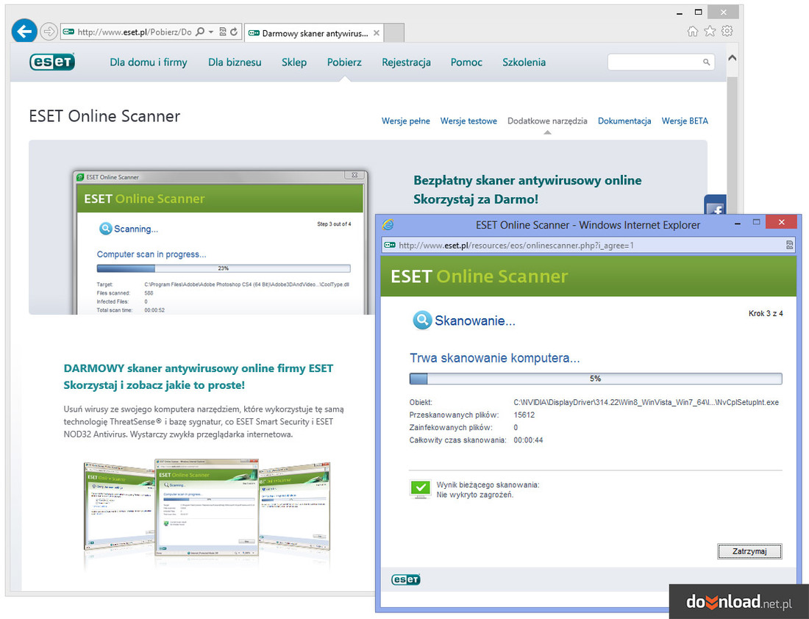The height and width of the screenshot is (619, 809).
Task: Open the Wersje BETA link
Action: [685, 121]
